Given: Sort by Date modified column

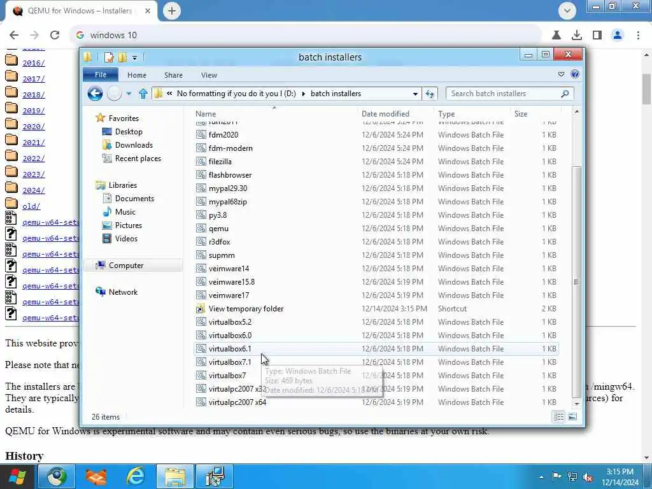Looking at the screenshot, I should click(x=385, y=114).
